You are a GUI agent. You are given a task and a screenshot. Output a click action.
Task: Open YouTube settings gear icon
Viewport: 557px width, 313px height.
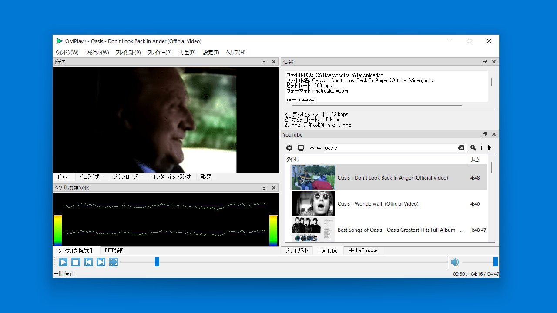[x=289, y=148]
